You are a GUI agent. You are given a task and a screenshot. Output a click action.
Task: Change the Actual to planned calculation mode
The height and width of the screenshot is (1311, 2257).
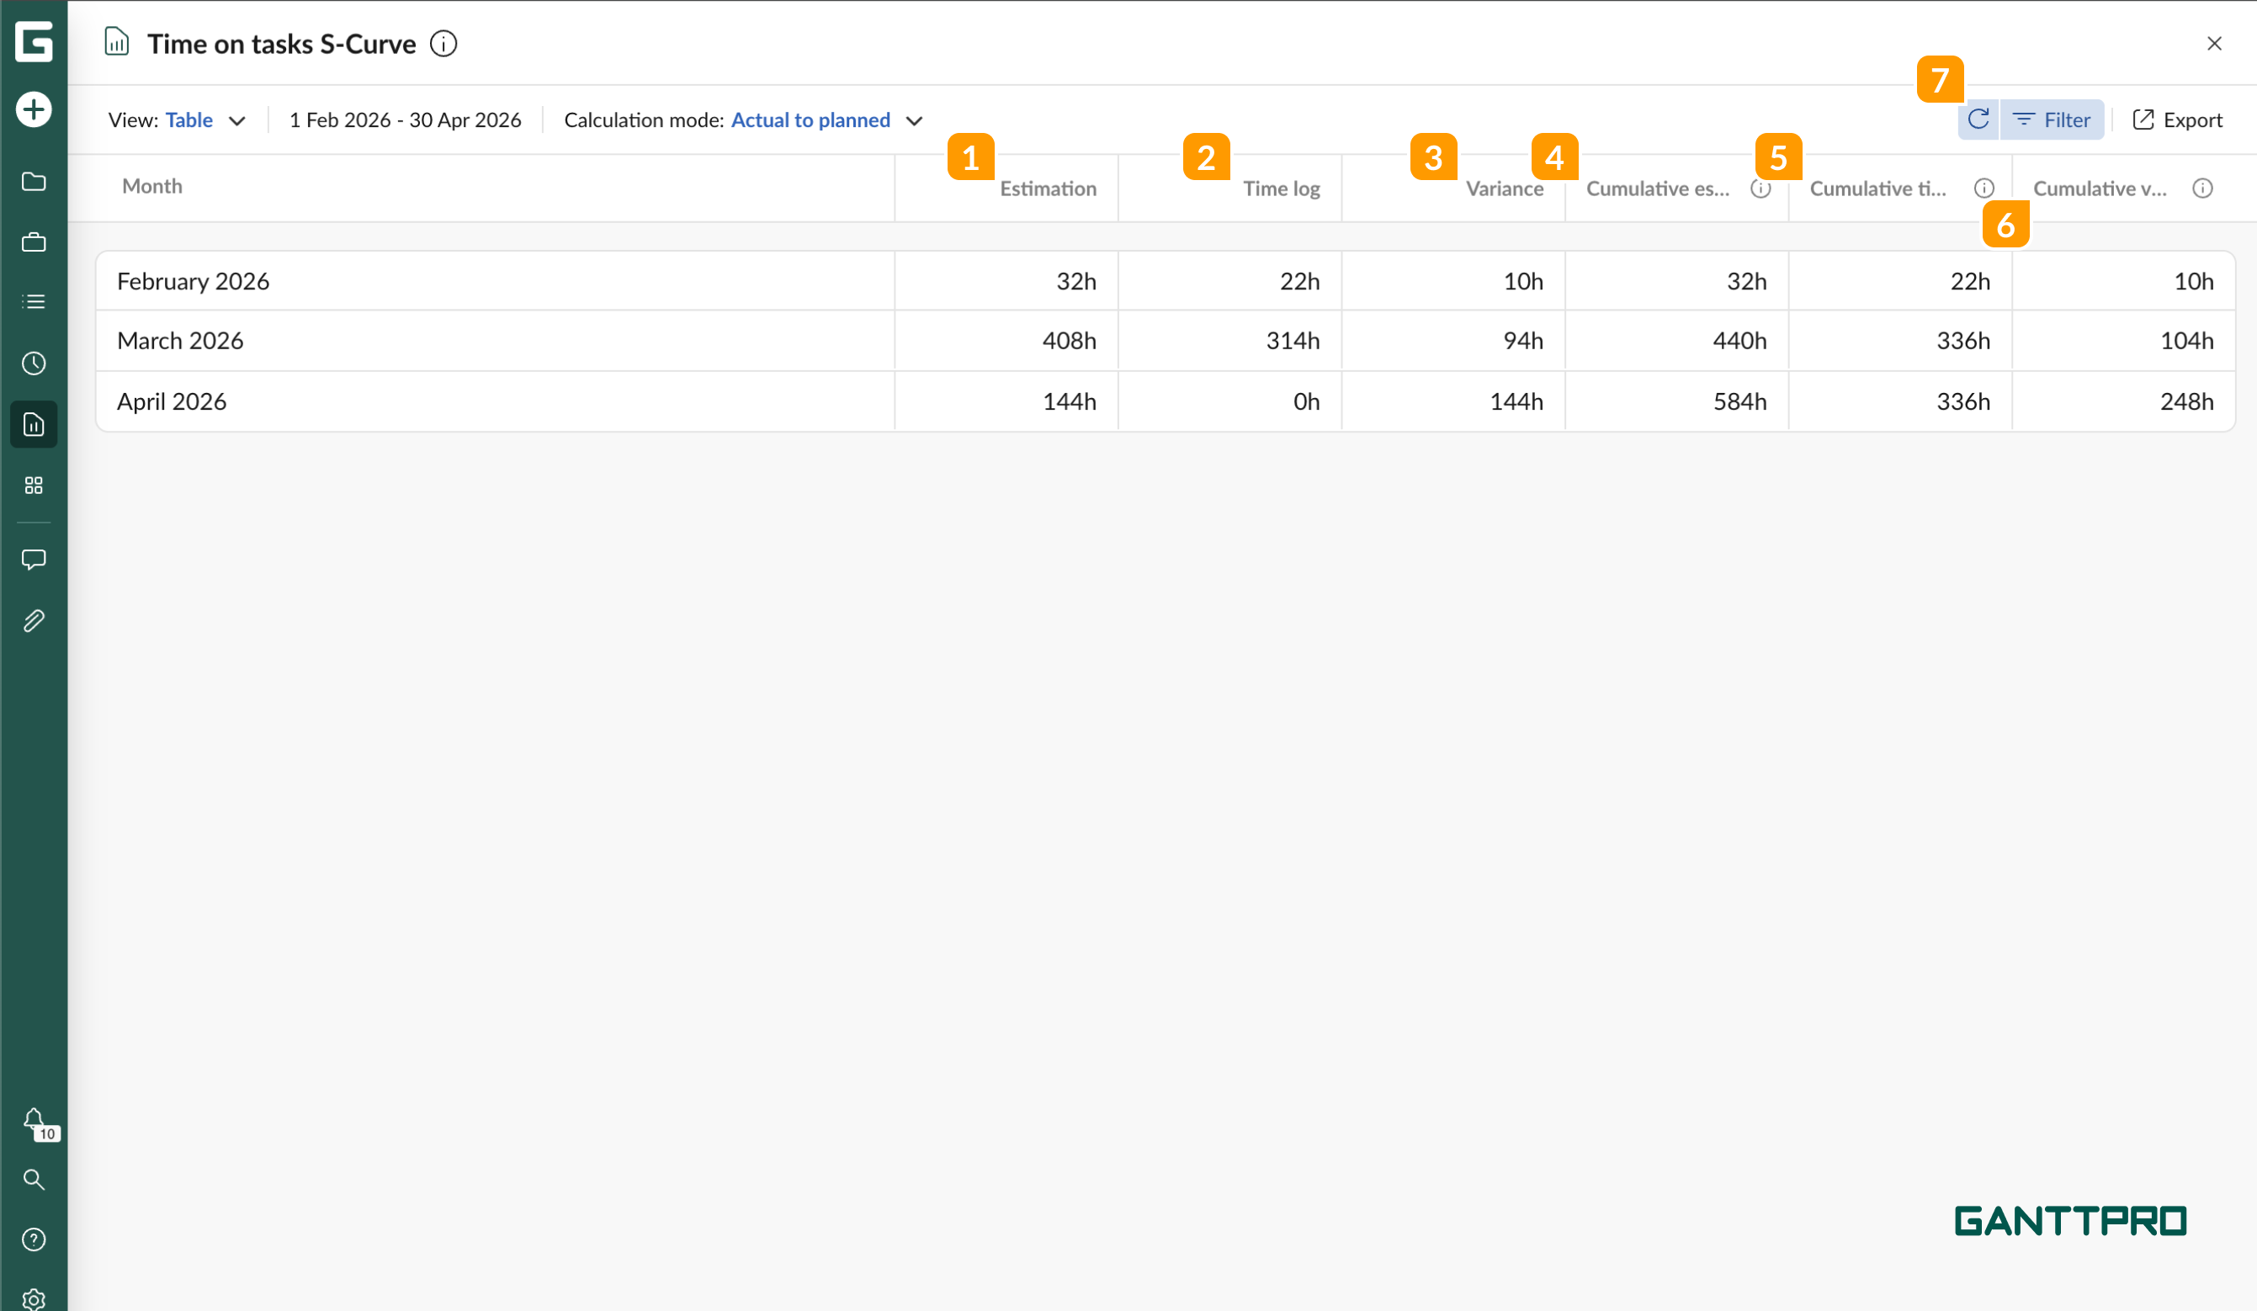pos(810,119)
